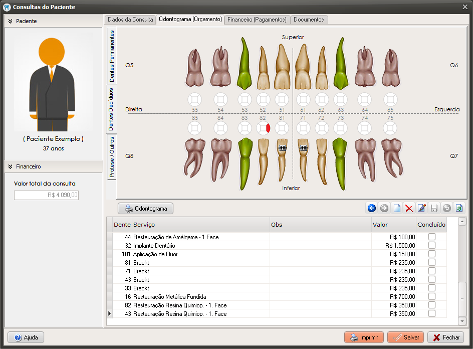Click the refresh page icon in toolbar
This screenshot has height=349, width=473.
[x=459, y=208]
